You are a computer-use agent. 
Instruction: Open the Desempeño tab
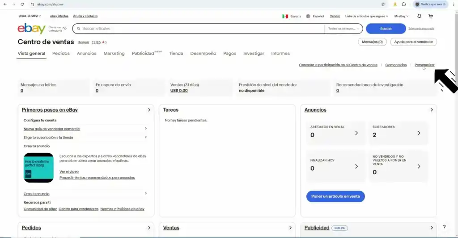pyautogui.click(x=203, y=54)
